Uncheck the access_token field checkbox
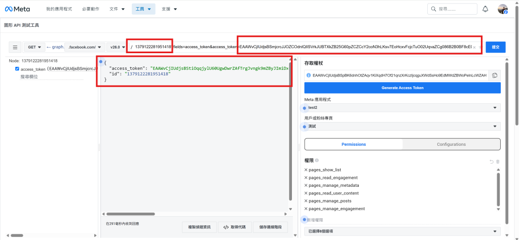This screenshot has width=519, height=240. [17, 69]
